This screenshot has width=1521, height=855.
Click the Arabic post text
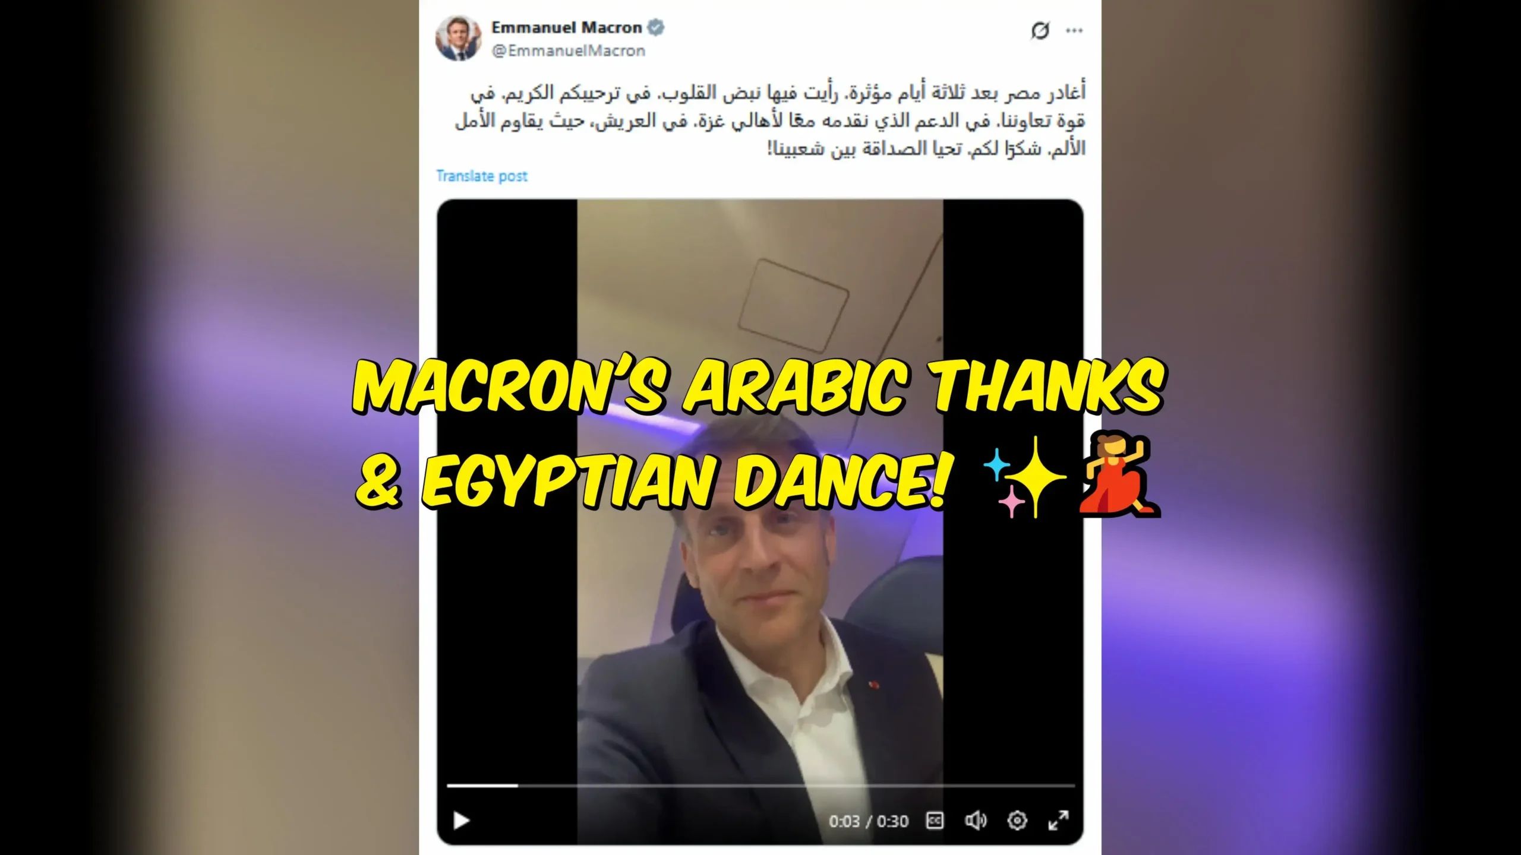pyautogui.click(x=771, y=121)
